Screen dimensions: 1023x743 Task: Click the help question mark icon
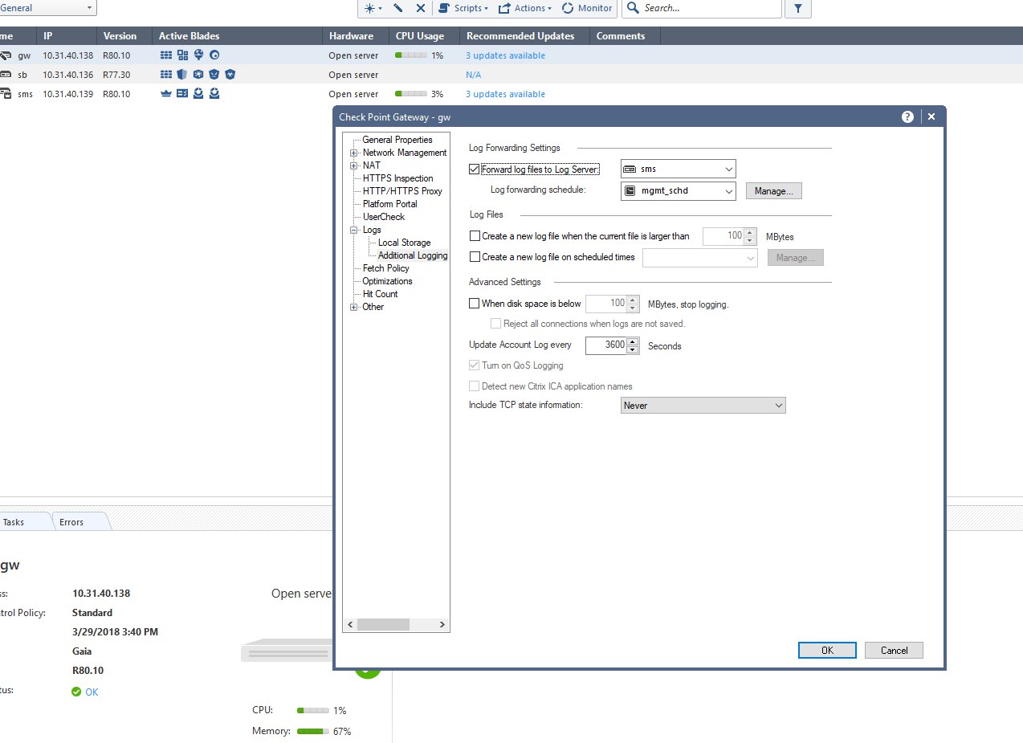[x=907, y=116]
